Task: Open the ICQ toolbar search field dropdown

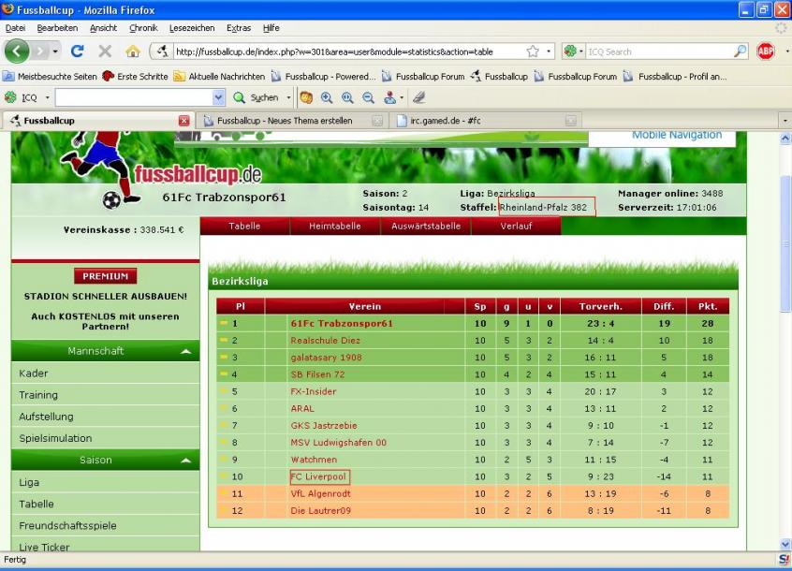Action: pos(218,97)
